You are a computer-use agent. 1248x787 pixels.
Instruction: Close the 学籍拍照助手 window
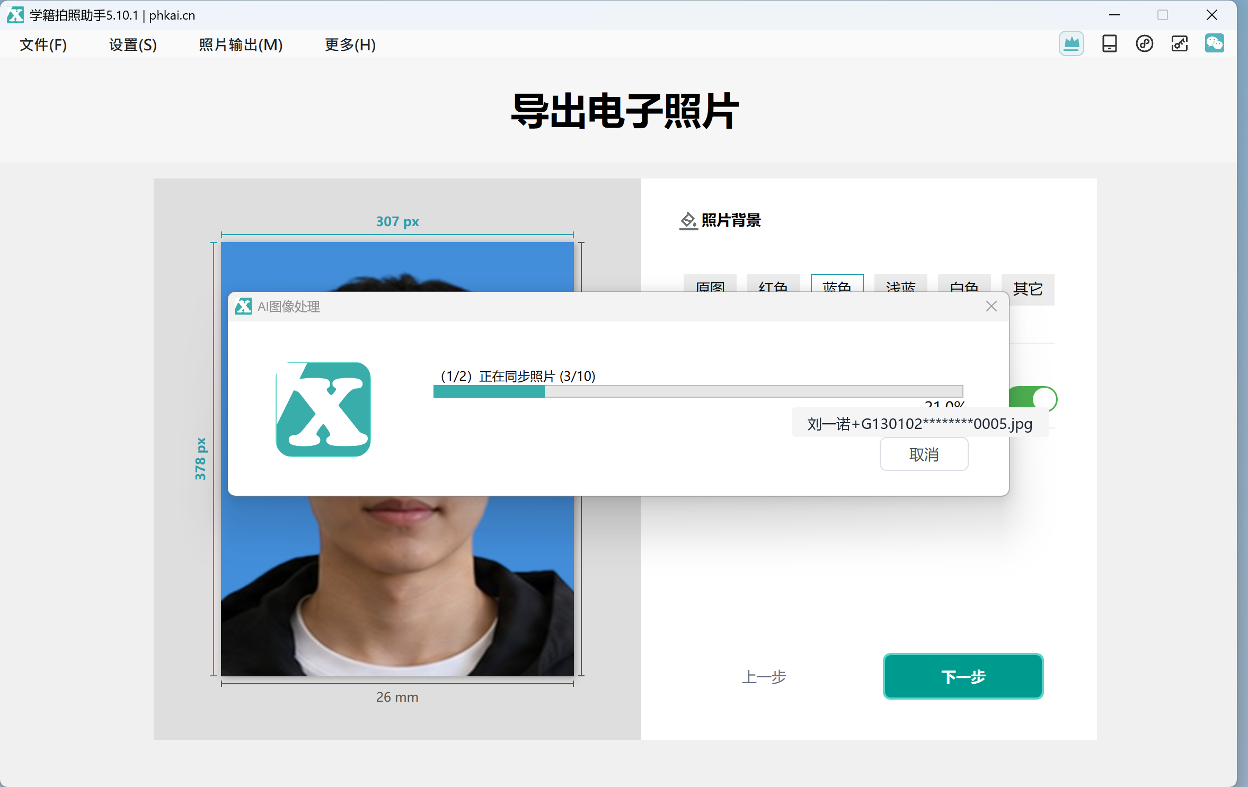[1211, 15]
